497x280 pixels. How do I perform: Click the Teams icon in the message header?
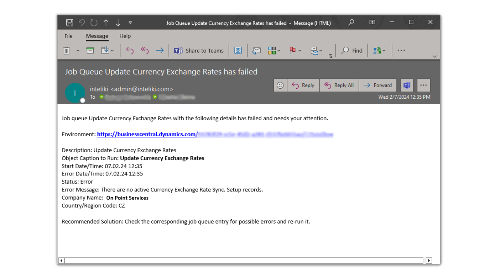pyautogui.click(x=407, y=85)
